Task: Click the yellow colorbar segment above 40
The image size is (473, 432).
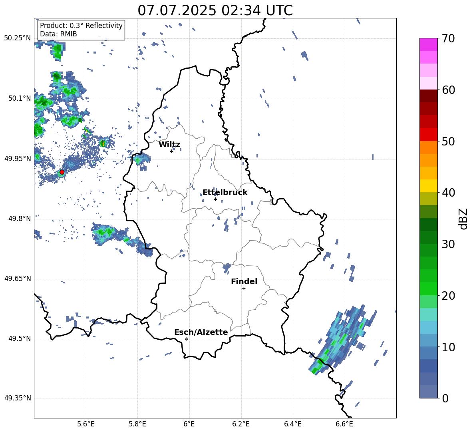Action: click(428, 186)
